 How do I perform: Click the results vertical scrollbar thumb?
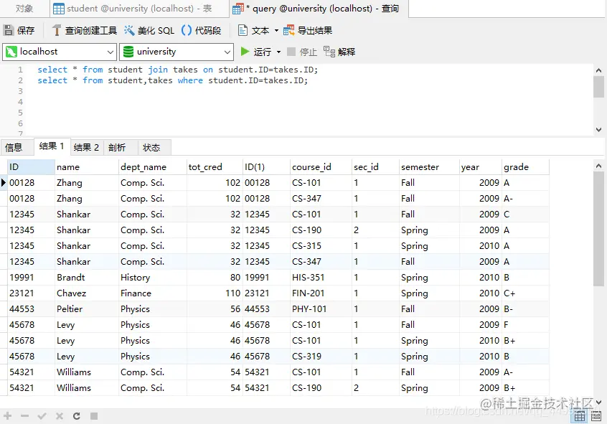(598, 228)
